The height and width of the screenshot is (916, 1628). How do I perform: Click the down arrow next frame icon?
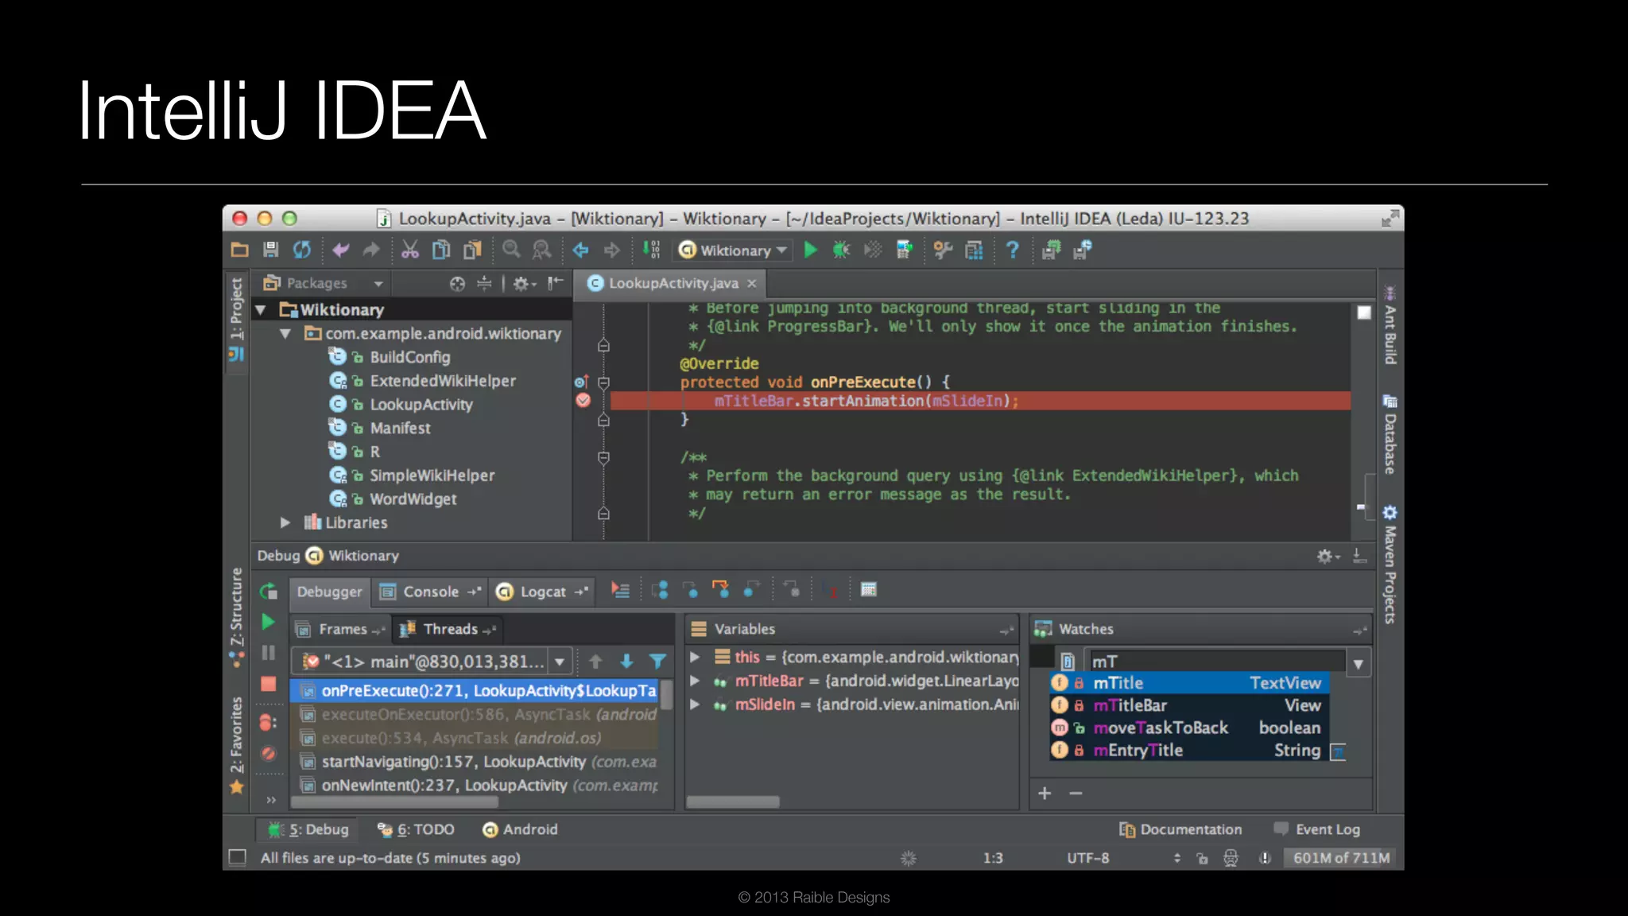click(x=626, y=662)
